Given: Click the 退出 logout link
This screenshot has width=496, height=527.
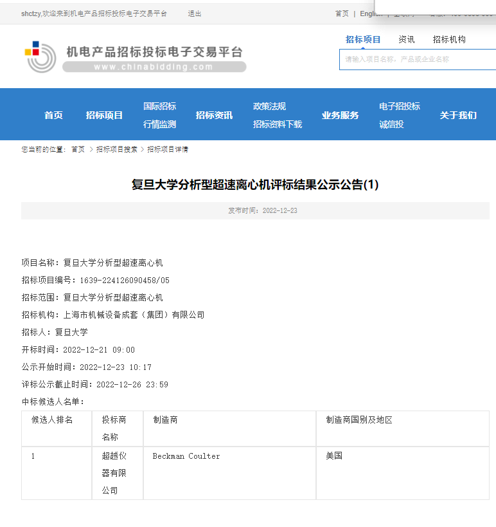Looking at the screenshot, I should [194, 14].
